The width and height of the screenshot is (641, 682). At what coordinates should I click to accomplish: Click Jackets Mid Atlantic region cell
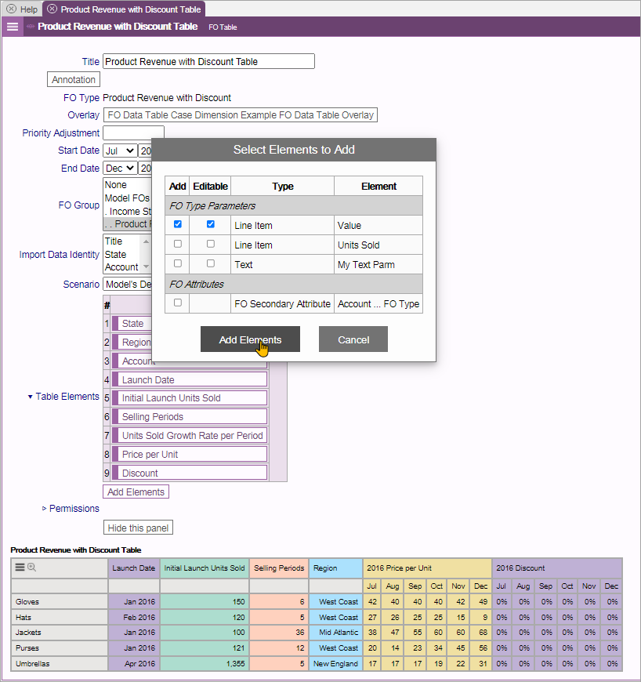335,633
